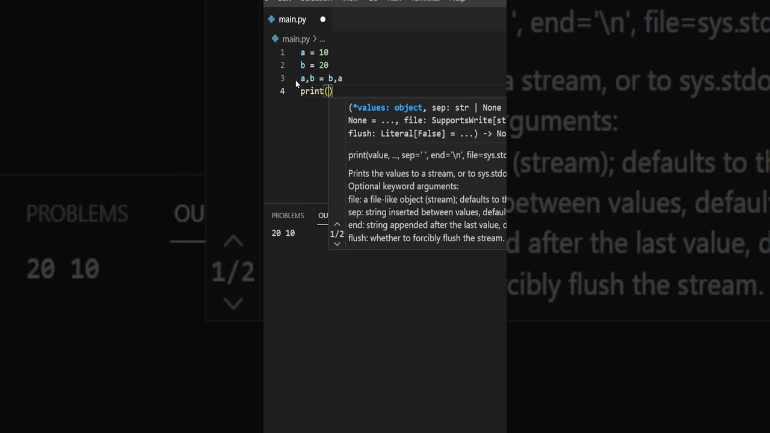Viewport: 770px width, 433px height.
Task: Click 'Optional keyword arguments:' line
Action: pos(403,186)
